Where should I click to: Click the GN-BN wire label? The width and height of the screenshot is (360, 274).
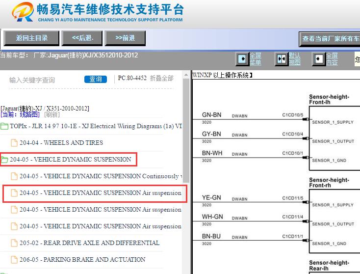[x=211, y=115]
